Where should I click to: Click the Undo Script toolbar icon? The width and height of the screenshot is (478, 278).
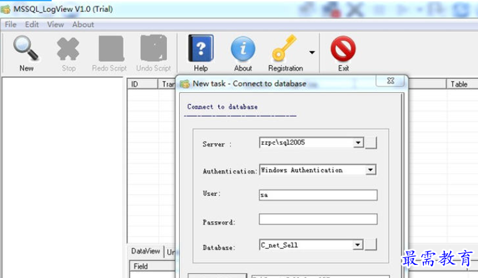154,48
